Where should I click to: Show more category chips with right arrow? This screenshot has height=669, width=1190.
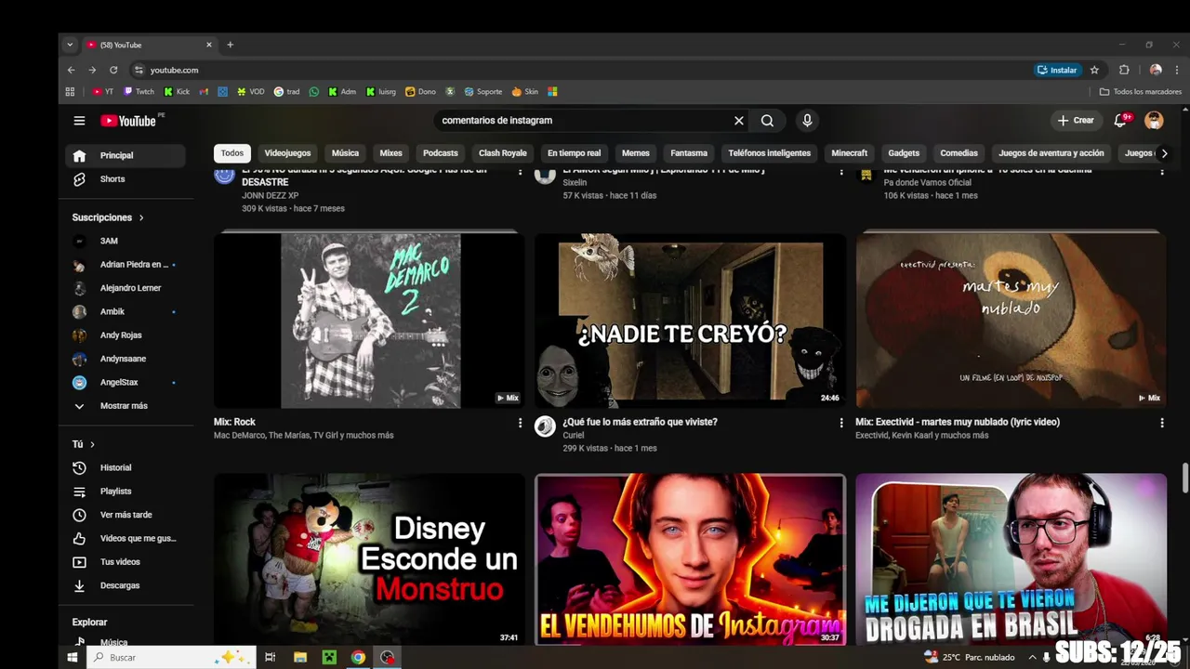pyautogui.click(x=1164, y=153)
